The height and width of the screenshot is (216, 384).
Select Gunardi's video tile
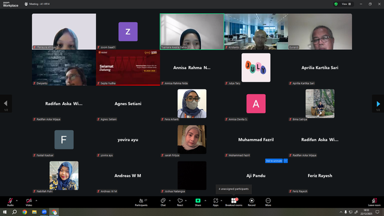tap(320, 32)
